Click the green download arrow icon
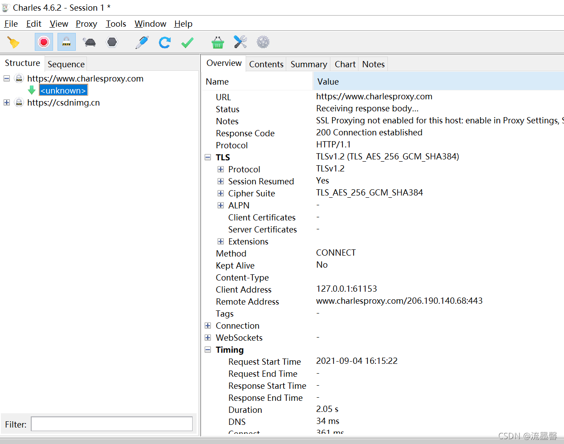 pyautogui.click(x=32, y=90)
